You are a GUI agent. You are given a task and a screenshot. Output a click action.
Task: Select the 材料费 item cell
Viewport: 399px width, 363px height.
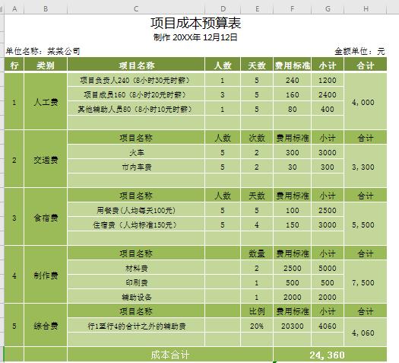coord(136,268)
